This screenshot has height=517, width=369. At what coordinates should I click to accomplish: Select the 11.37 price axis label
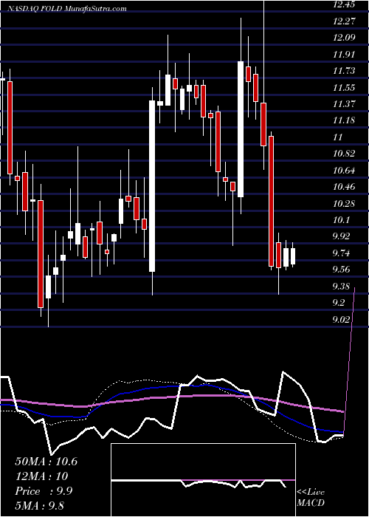(x=344, y=104)
